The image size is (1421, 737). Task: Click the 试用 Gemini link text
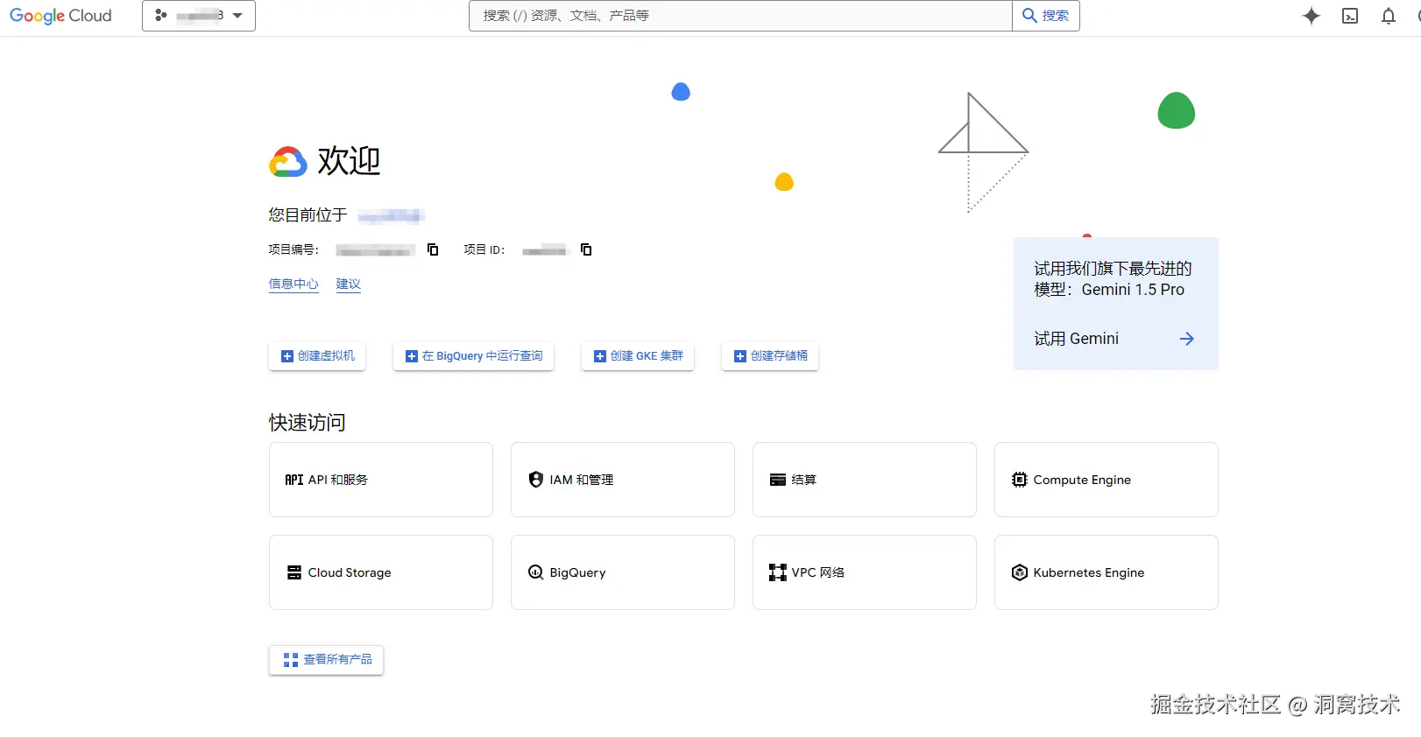tap(1076, 339)
